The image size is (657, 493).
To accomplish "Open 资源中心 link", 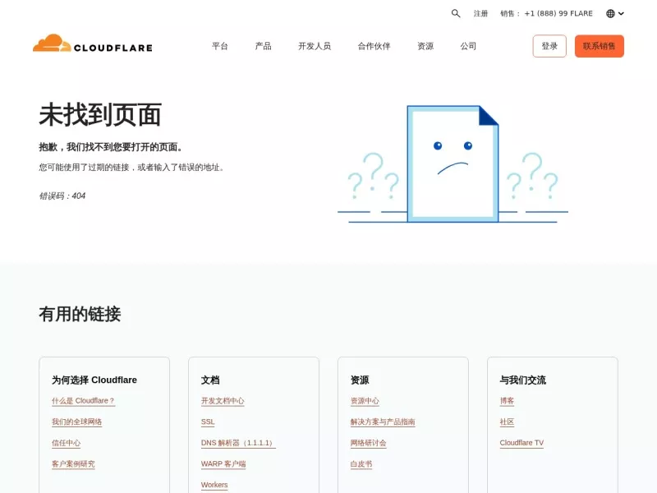I will click(x=365, y=401).
